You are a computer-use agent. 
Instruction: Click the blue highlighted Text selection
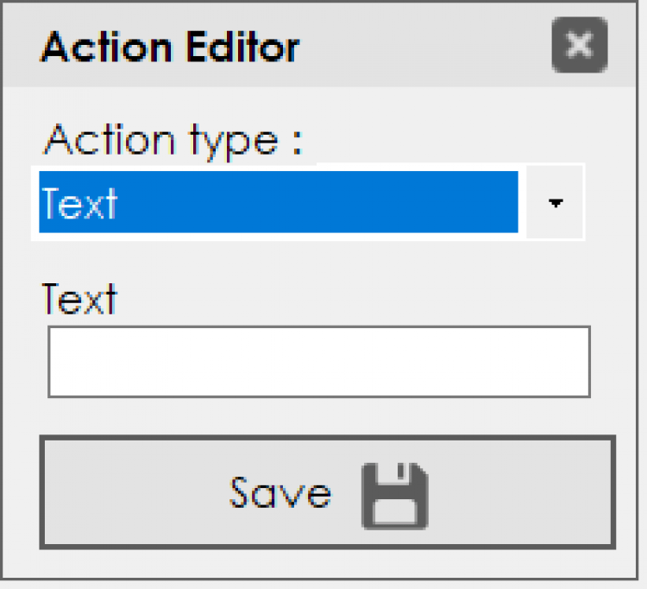click(x=278, y=203)
